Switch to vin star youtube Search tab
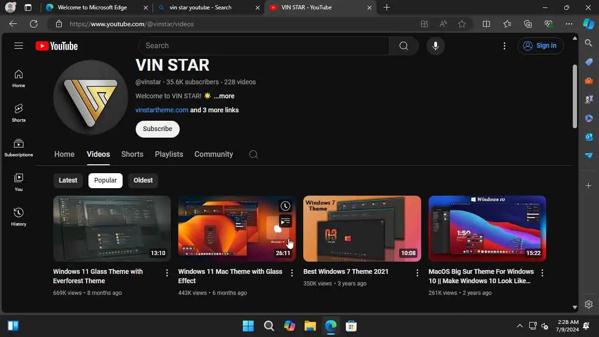Screen dimensions: 599x337 click(x=209, y=7)
